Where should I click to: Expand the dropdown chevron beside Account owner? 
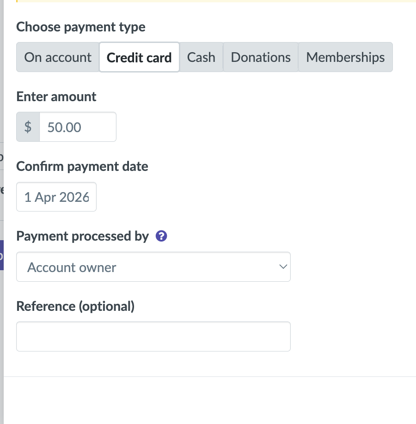(283, 267)
